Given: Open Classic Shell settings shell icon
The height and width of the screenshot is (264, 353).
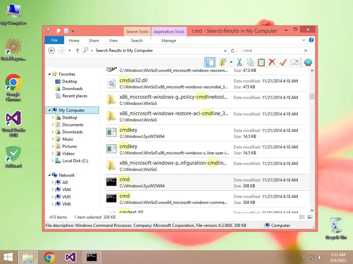Looking at the screenshot, I should point(308,62).
